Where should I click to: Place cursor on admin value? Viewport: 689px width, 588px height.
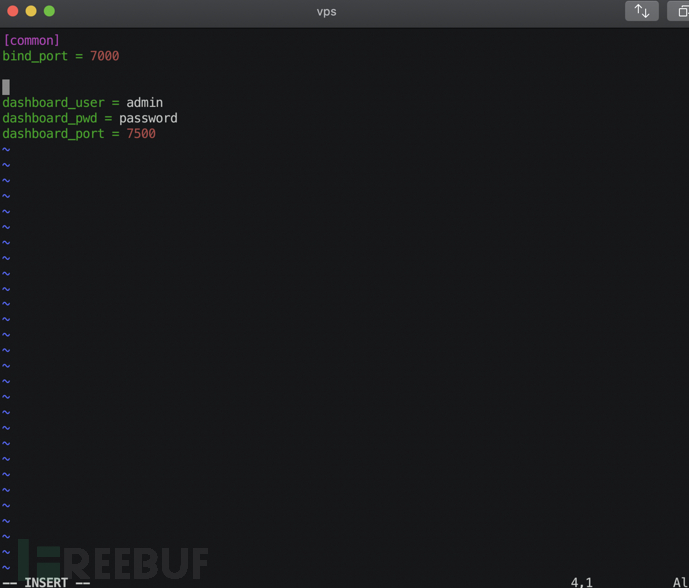tap(145, 103)
